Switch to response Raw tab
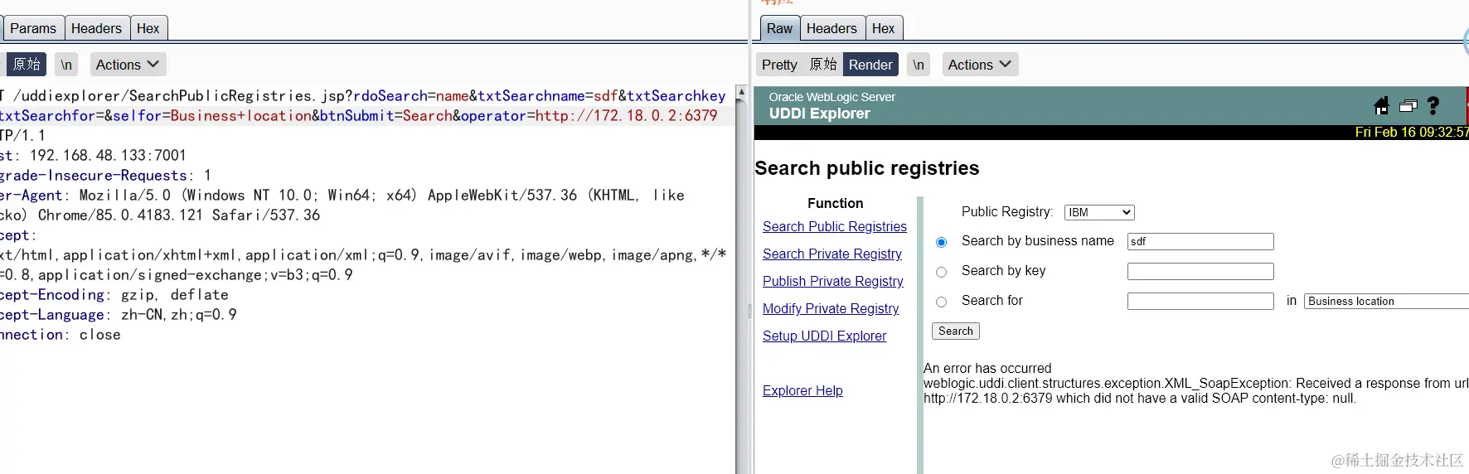This screenshot has width=1469, height=474. coord(779,28)
